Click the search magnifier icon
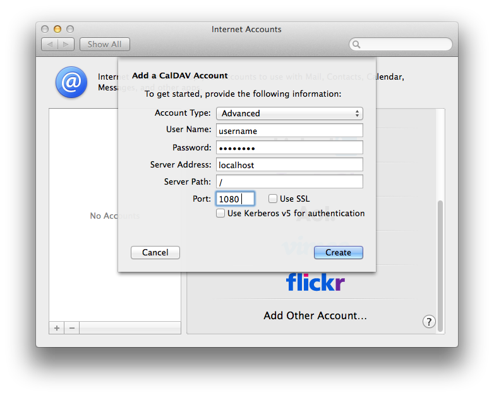 (357, 44)
